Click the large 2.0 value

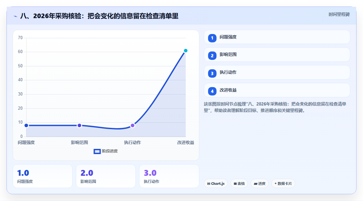(87, 173)
